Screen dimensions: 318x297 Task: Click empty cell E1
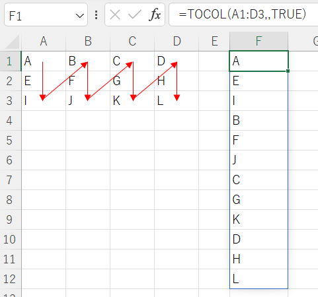click(x=214, y=61)
